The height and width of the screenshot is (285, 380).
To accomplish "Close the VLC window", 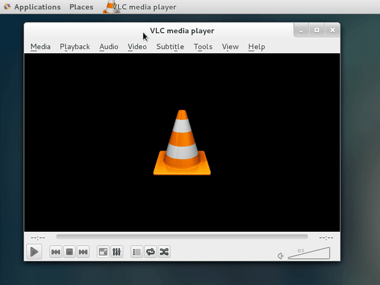I will (332, 30).
